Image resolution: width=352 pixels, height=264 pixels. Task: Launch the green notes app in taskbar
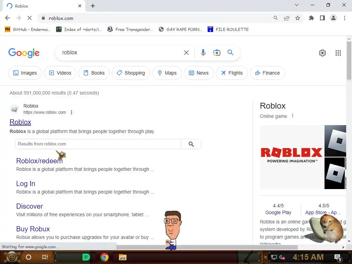tap(86, 257)
